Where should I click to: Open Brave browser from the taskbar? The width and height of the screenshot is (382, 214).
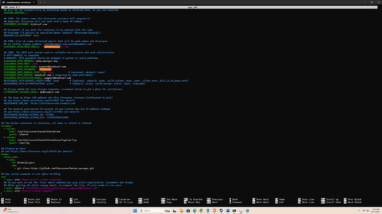pos(214,211)
